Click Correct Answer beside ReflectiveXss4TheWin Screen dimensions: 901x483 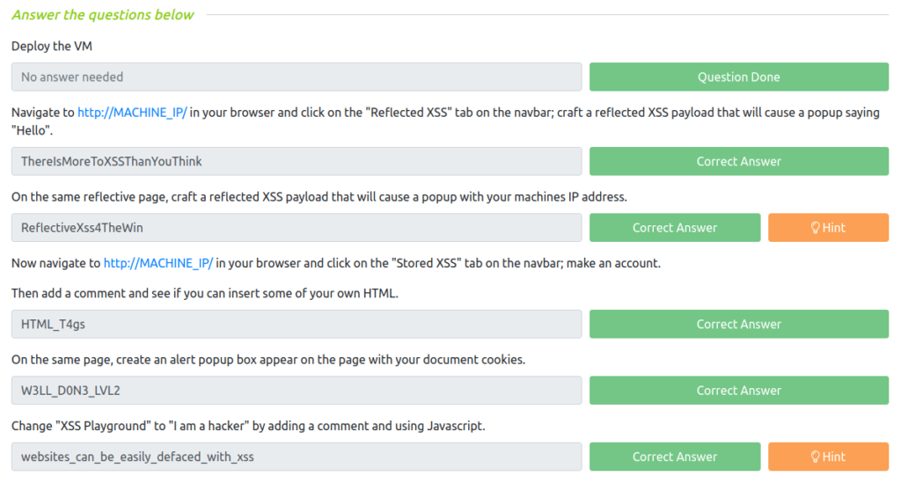point(674,228)
